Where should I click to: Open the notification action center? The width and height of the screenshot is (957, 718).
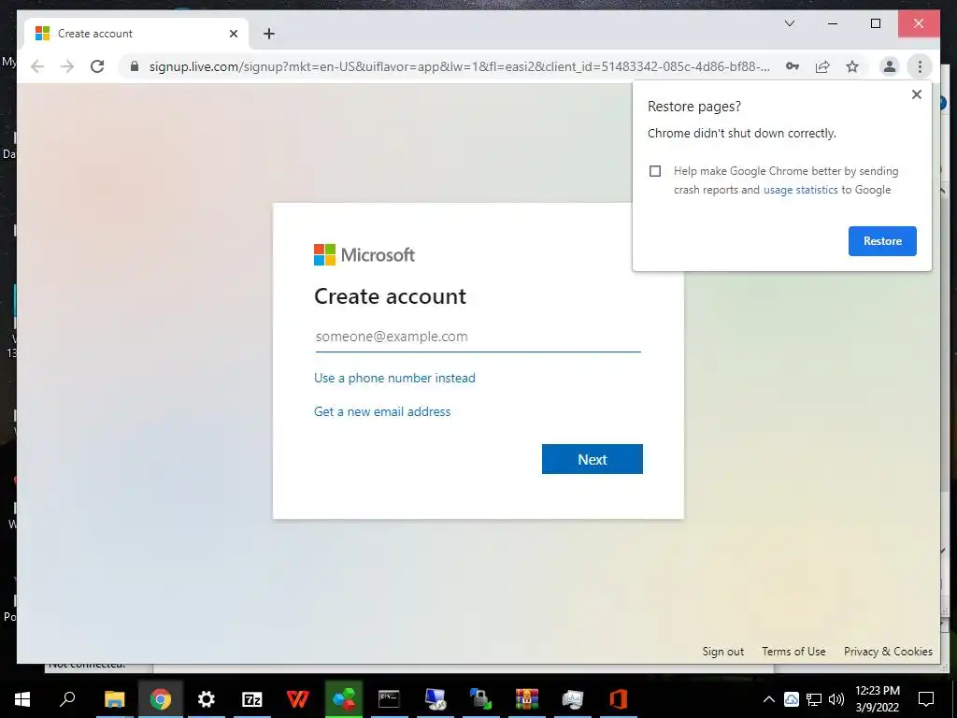pyautogui.click(x=926, y=699)
